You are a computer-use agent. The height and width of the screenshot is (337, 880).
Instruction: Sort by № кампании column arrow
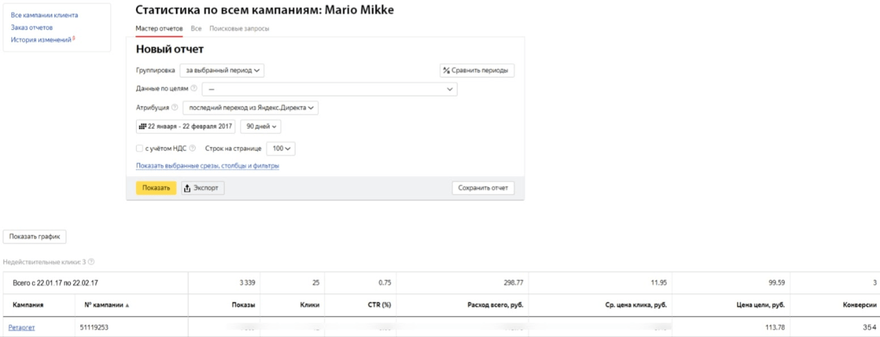point(127,305)
